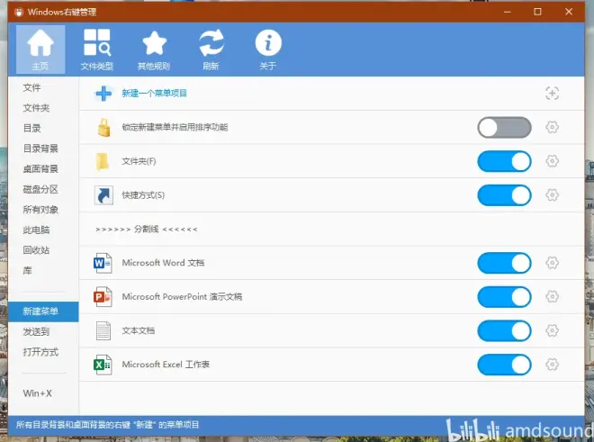Click 新建一个菜单项目 link
Viewport: 594px width, 442px height.
[x=154, y=94]
